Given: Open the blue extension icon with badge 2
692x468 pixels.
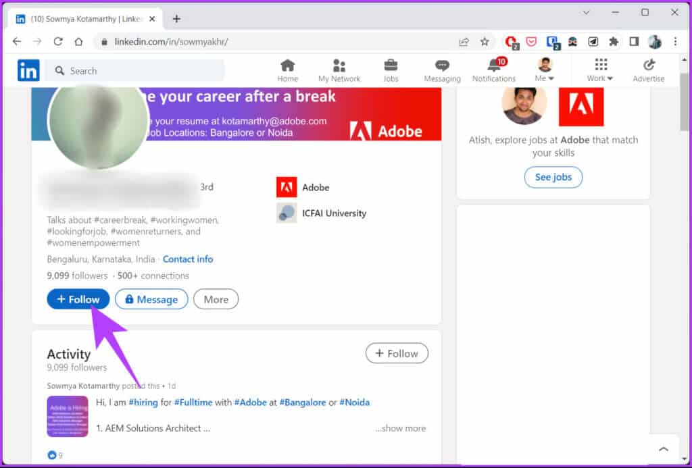Looking at the screenshot, I should click(553, 43).
